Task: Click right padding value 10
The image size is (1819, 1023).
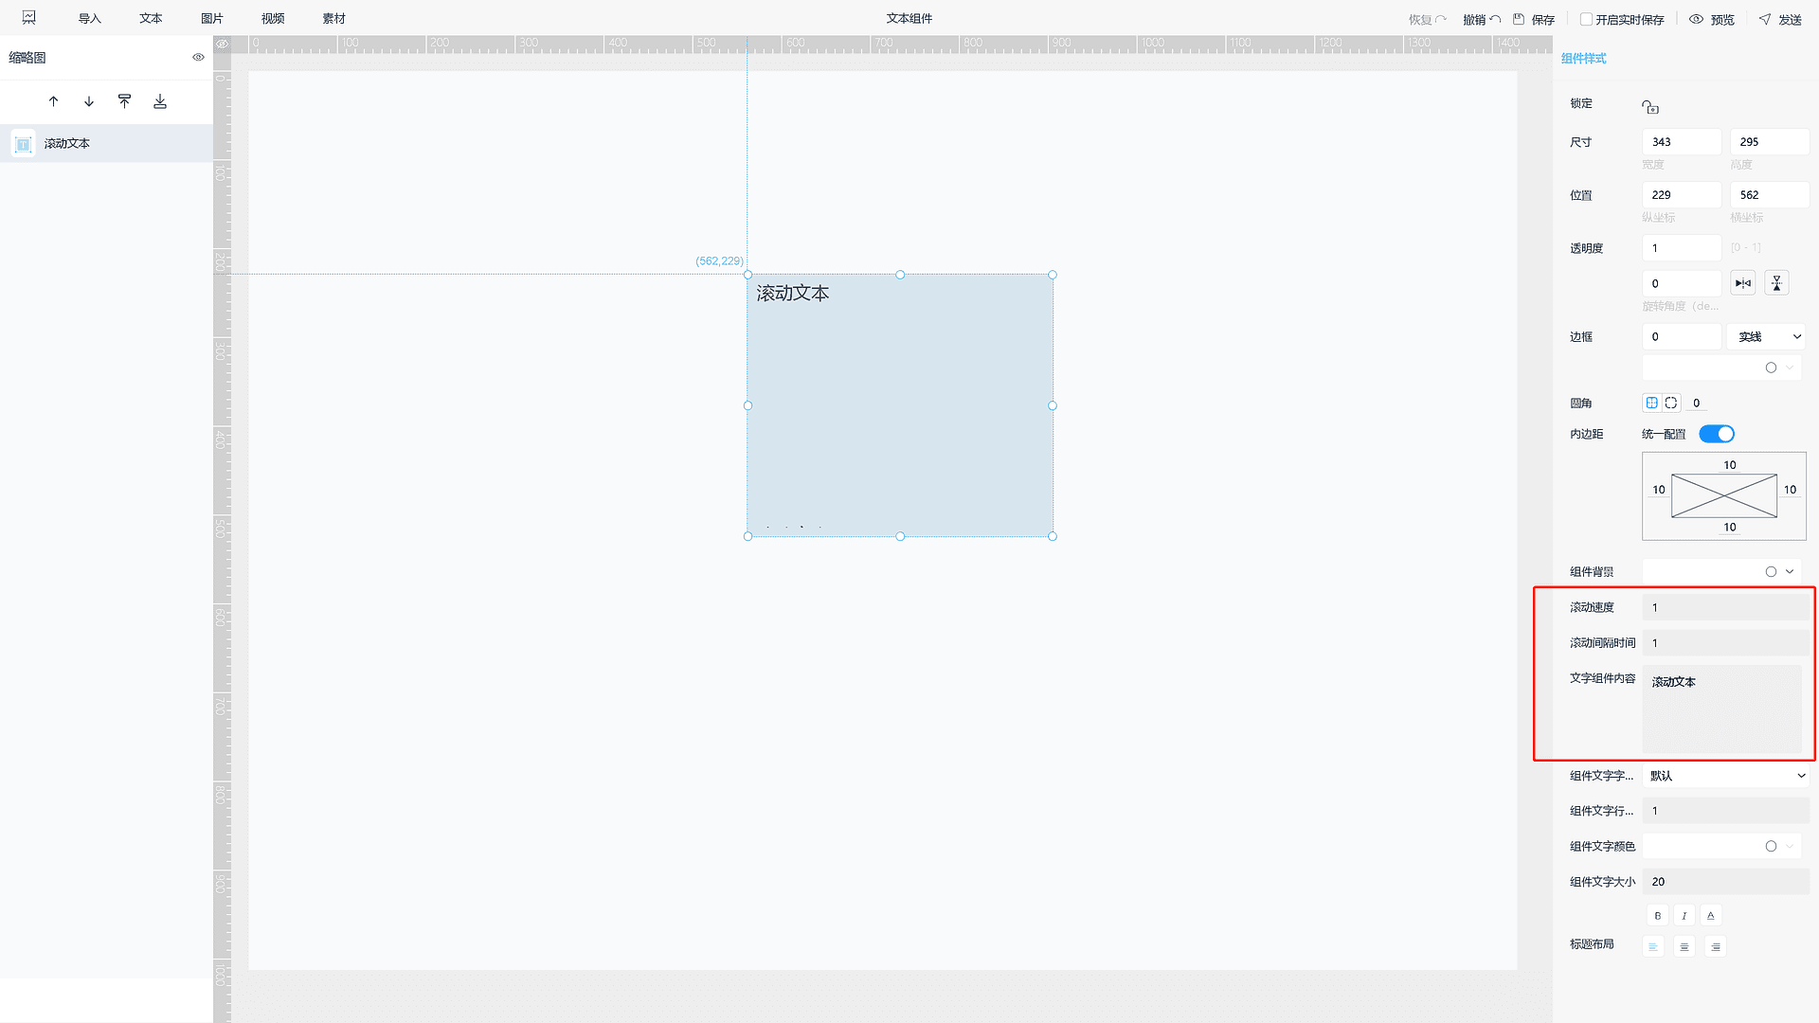Action: (x=1790, y=490)
